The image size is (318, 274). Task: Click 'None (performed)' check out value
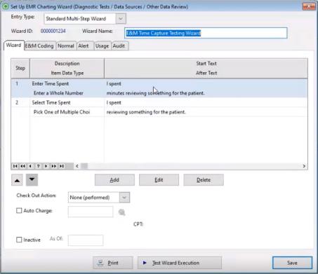coord(90,198)
